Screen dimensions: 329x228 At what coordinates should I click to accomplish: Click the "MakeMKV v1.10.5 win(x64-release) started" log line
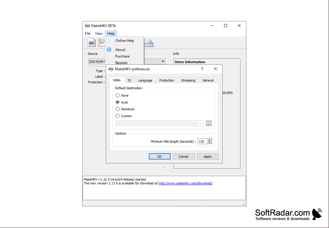(115, 179)
